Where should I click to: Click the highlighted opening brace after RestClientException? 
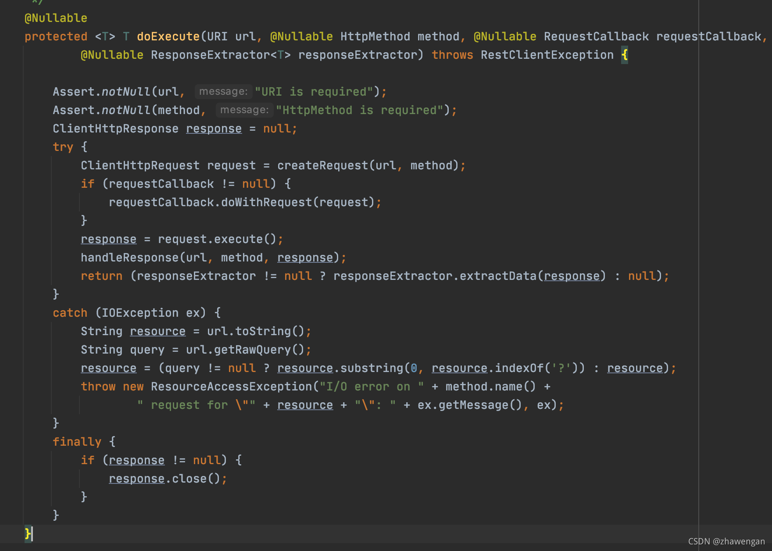(625, 55)
